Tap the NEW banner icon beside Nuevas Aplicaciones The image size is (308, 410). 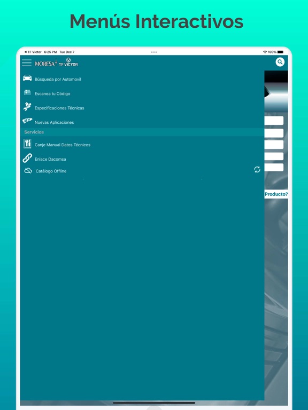(27, 121)
